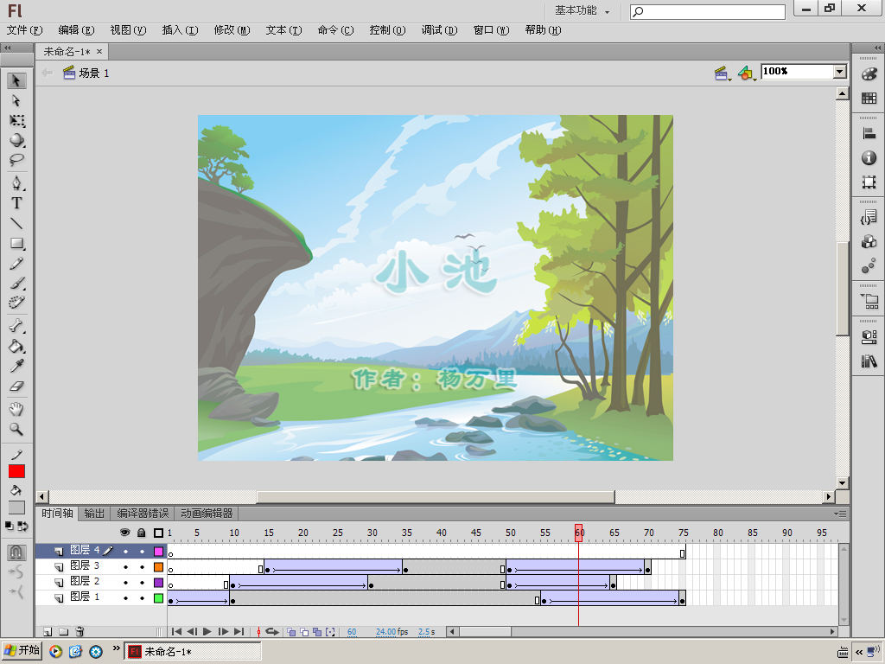The image size is (885, 664).
Task: Select the Eraser tool
Action: click(x=16, y=386)
